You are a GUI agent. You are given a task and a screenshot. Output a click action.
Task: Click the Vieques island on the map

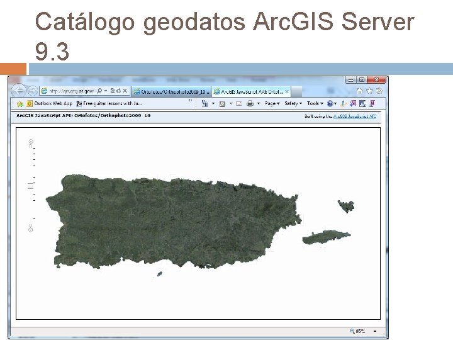tap(326, 237)
